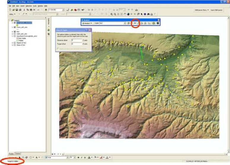Screen dimensions: 230x165
Task: Open the File menu
Action: (x=10, y=6)
